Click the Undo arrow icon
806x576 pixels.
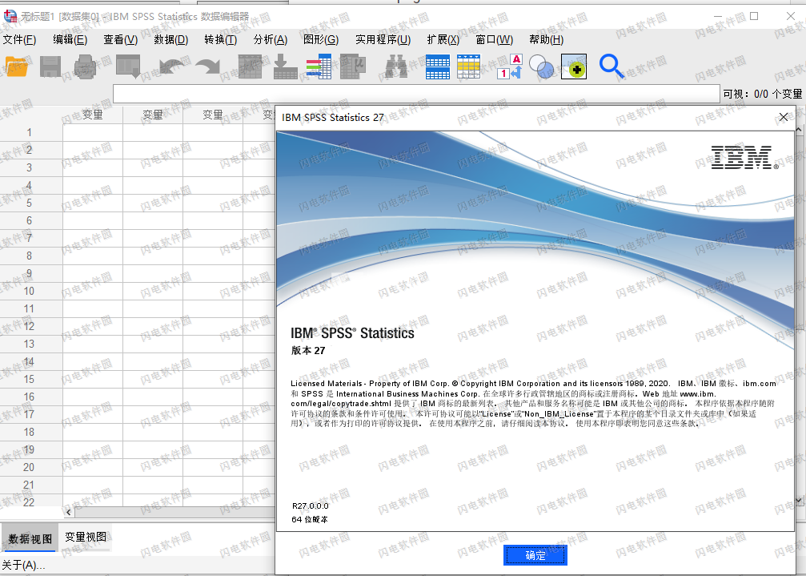pos(172,66)
